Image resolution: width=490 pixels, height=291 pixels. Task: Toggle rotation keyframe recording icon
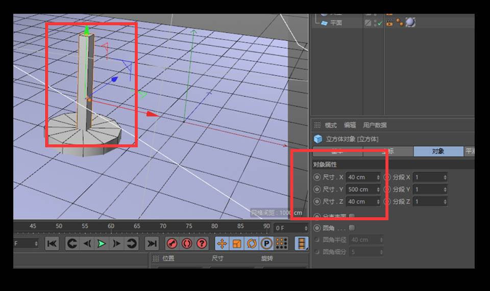pos(252,244)
